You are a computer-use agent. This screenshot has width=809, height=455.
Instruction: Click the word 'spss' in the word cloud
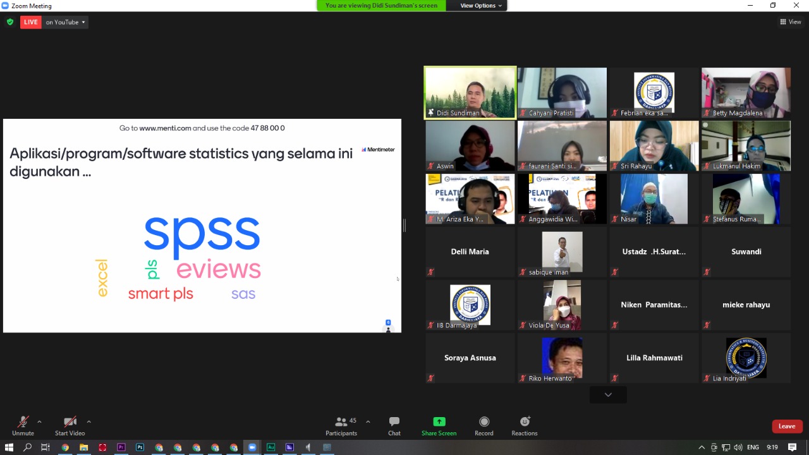[202, 233]
